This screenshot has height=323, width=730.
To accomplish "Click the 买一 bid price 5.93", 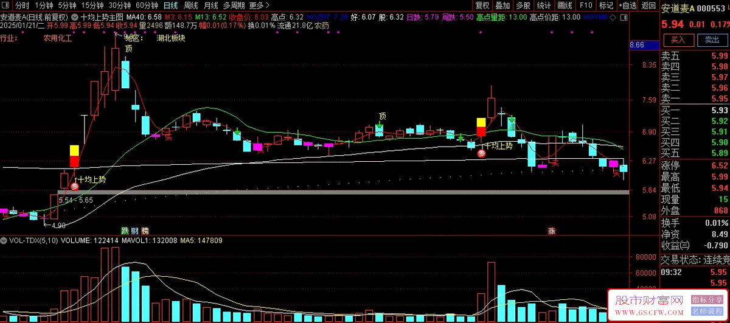I will click(x=719, y=110).
